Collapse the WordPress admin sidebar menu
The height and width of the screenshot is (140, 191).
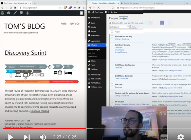(x=96, y=87)
